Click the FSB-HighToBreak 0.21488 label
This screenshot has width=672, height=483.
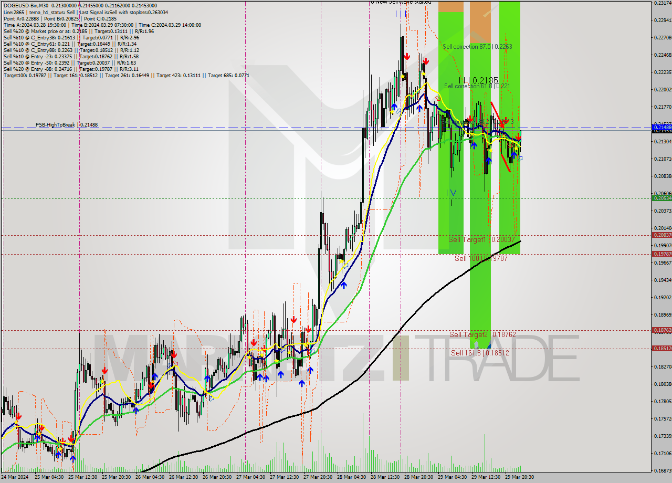pos(67,125)
